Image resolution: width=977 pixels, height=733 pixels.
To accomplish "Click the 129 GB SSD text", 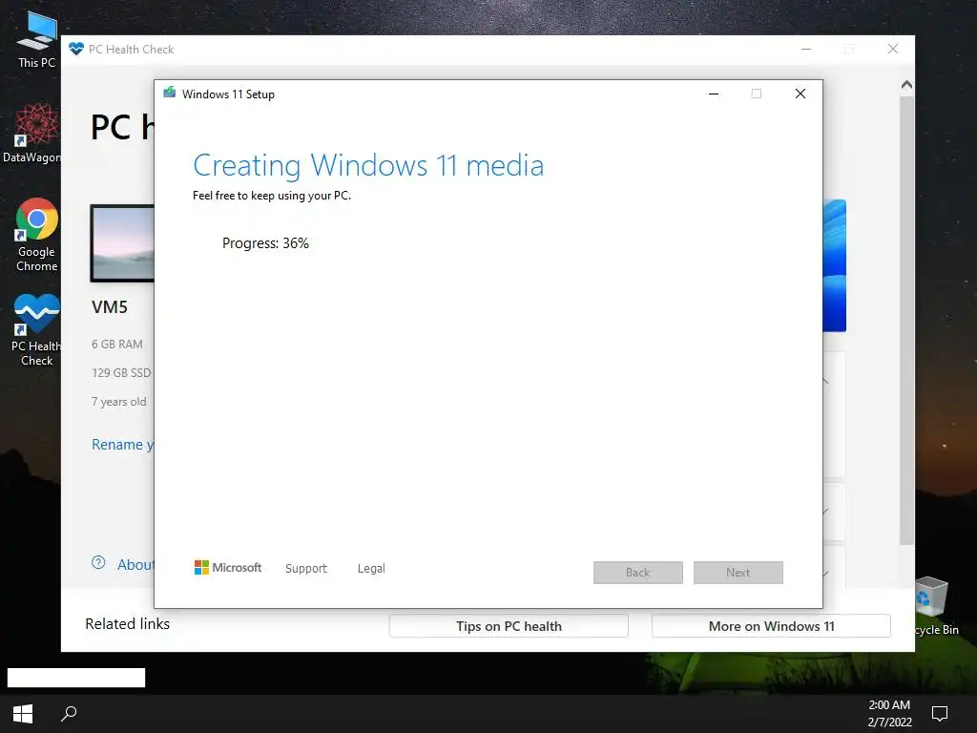I will tap(121, 373).
